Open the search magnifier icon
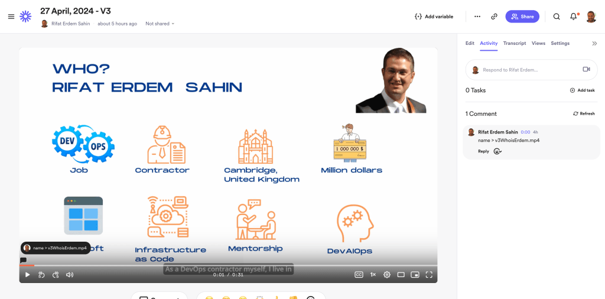This screenshot has height=299, width=605. (557, 17)
